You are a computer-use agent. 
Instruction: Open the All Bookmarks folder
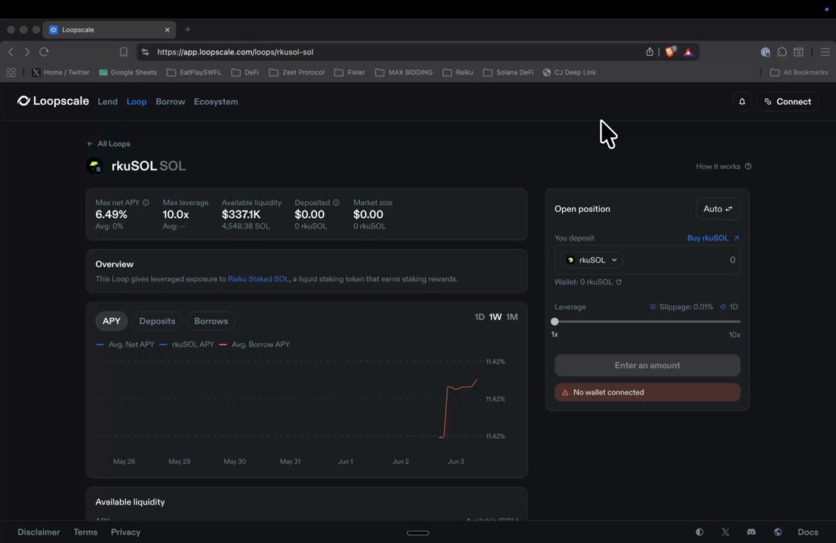pyautogui.click(x=799, y=72)
